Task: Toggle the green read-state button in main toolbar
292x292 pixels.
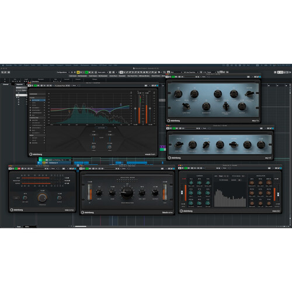Action: coord(86,72)
